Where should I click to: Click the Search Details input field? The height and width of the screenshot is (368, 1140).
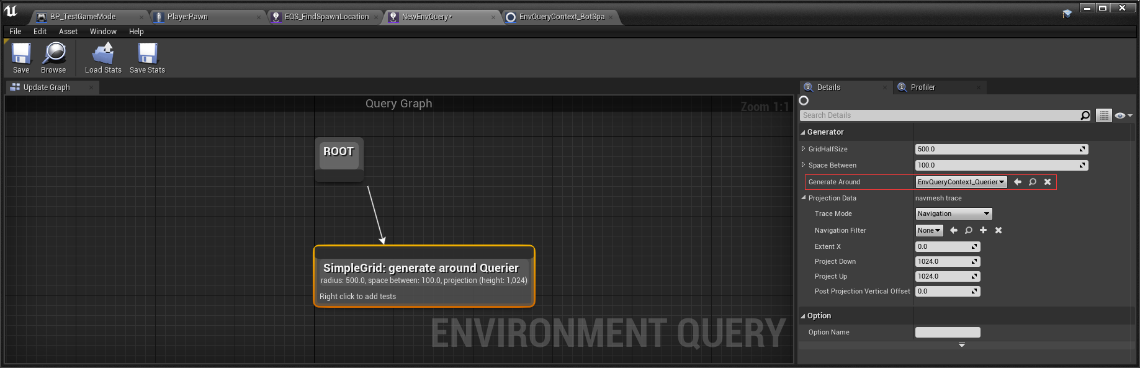click(940, 115)
